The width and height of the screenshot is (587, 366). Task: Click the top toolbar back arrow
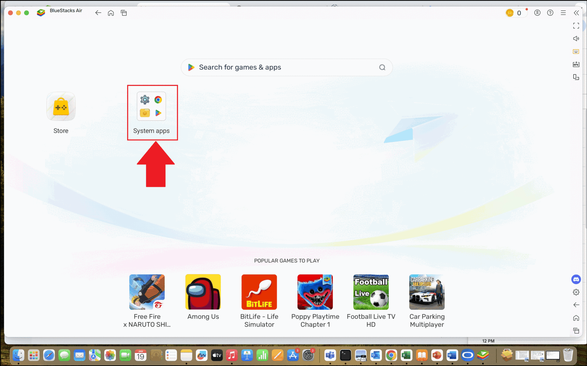pos(98,13)
